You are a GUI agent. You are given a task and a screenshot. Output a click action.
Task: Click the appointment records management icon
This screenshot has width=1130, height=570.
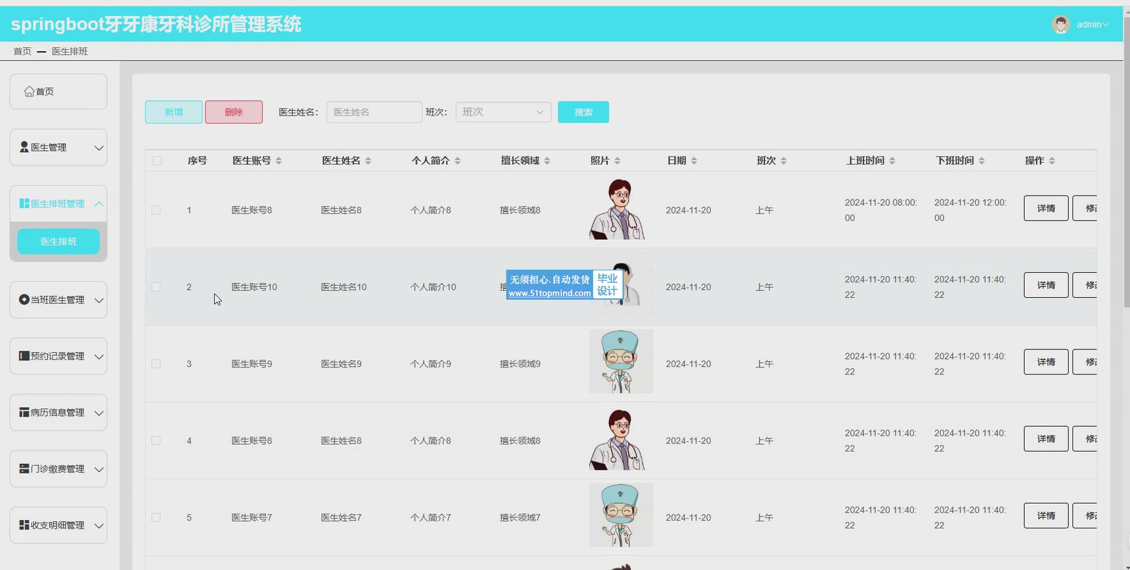tap(24, 356)
